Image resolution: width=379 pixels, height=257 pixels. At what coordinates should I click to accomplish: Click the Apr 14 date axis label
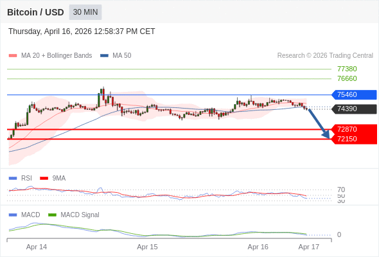[x=37, y=247]
